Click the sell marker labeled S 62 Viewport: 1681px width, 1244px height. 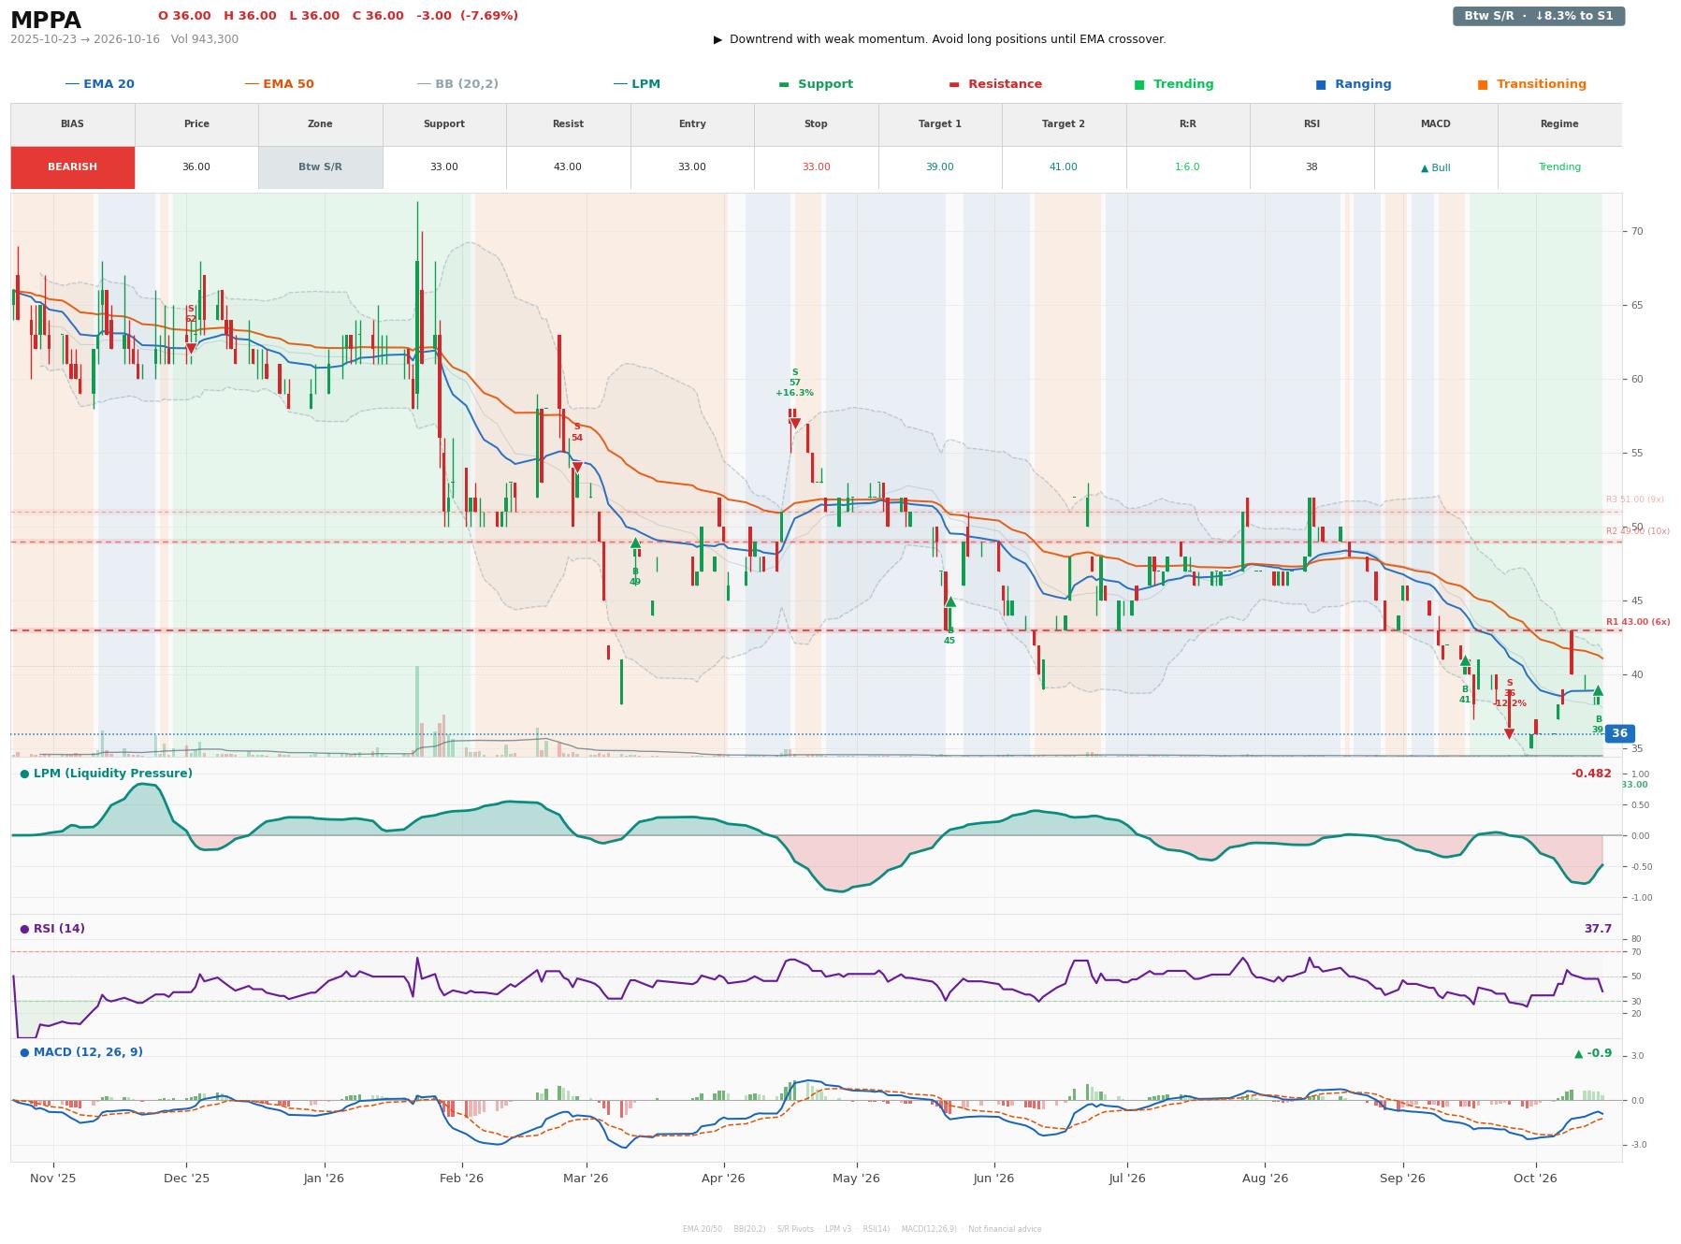click(x=191, y=348)
